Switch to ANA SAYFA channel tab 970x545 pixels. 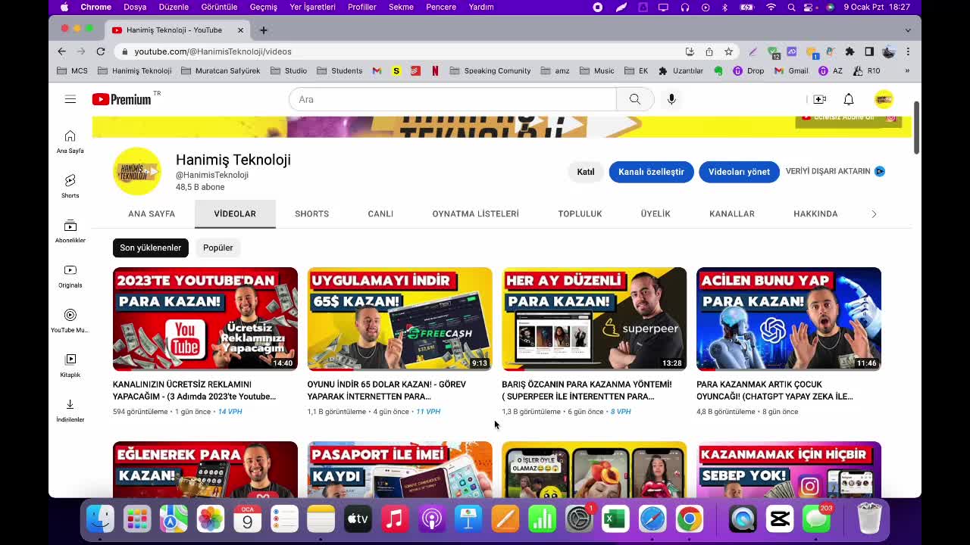click(152, 213)
